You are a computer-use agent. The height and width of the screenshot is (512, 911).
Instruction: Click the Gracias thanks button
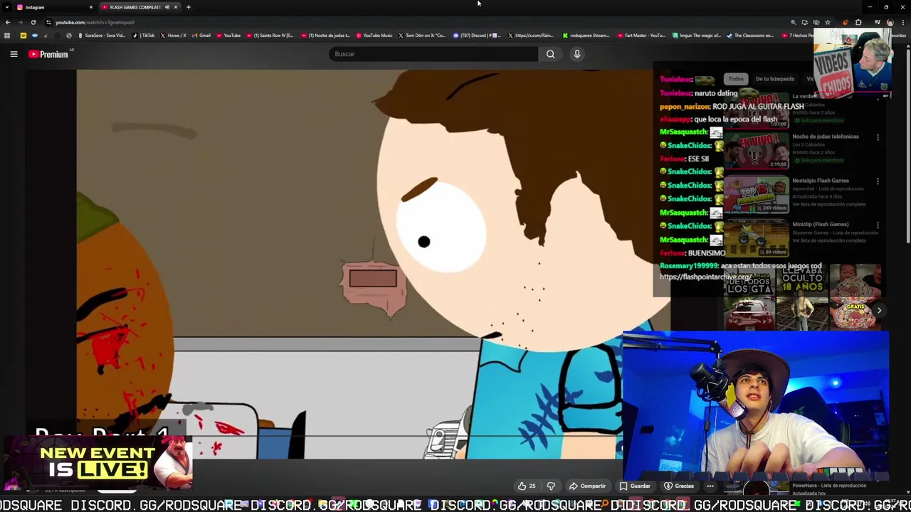(679, 486)
